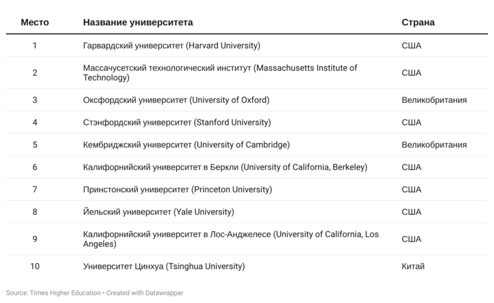Open the Times Higher Education source link
Screen dimensions: 494x303
point(65,293)
